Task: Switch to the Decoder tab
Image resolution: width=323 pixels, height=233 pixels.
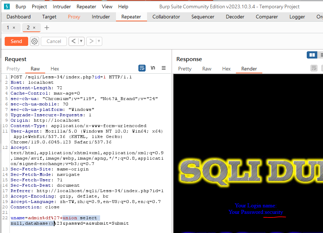Action: click(235, 17)
